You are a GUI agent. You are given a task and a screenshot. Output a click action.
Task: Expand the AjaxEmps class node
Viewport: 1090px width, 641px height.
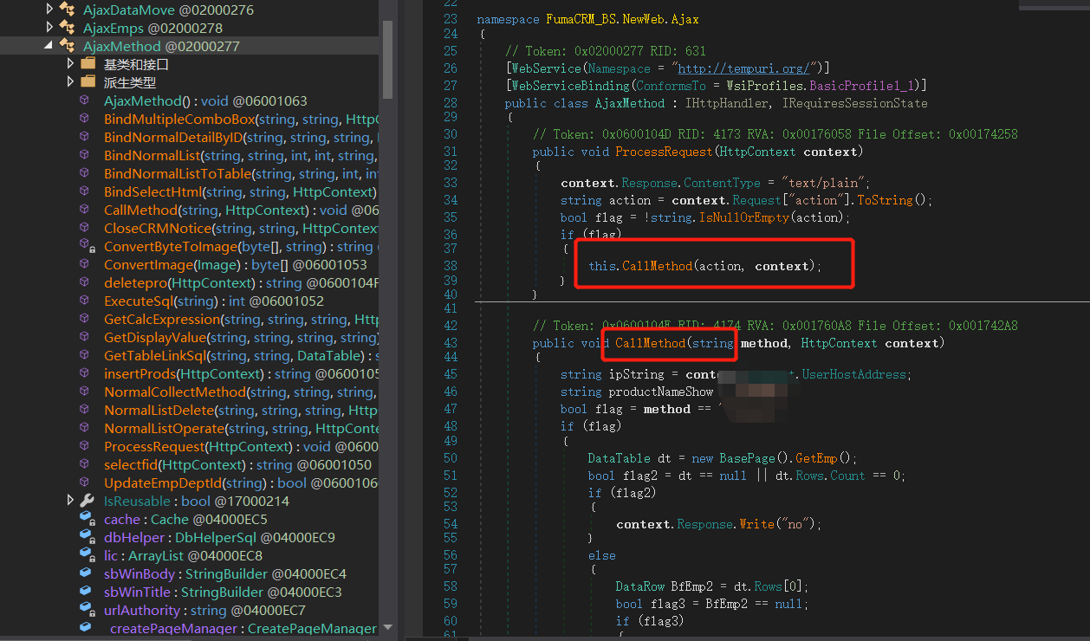click(x=49, y=28)
